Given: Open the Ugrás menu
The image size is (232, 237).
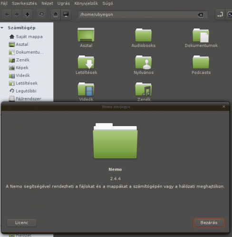Looking at the screenshot, I should click(x=64, y=3).
